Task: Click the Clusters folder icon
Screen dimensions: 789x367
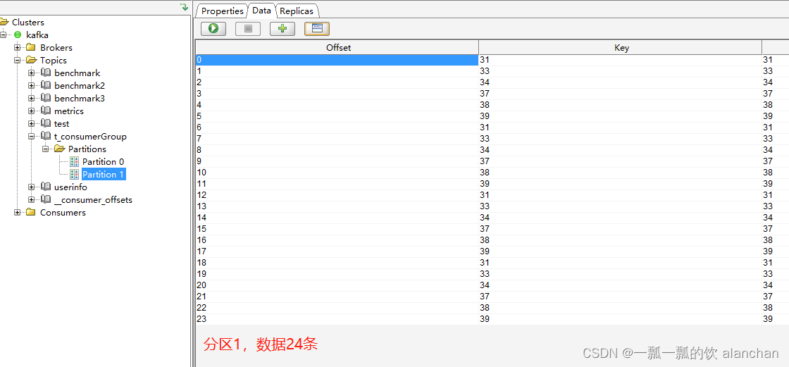Action: (x=4, y=22)
